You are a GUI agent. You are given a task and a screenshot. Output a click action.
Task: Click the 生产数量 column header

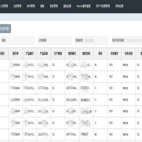pos(58,54)
